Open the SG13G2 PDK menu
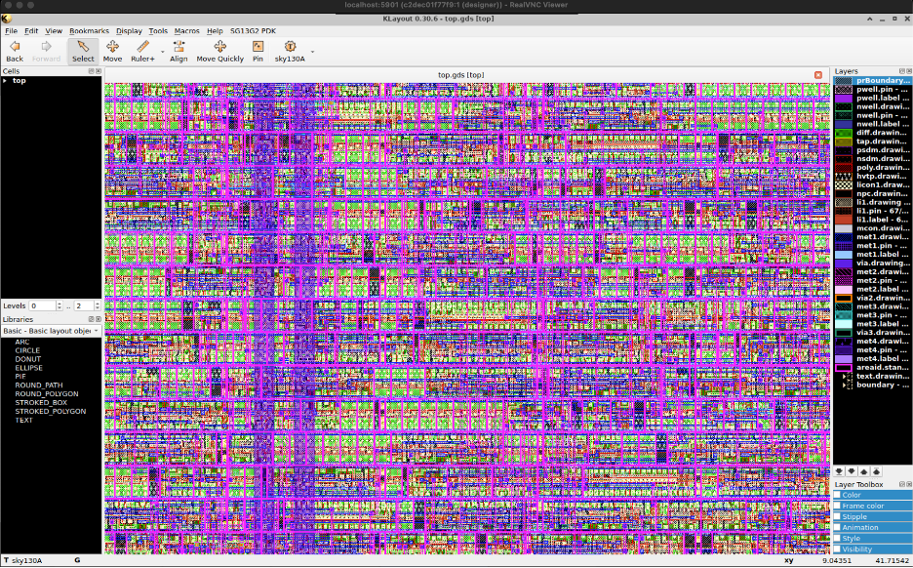 pyautogui.click(x=252, y=31)
